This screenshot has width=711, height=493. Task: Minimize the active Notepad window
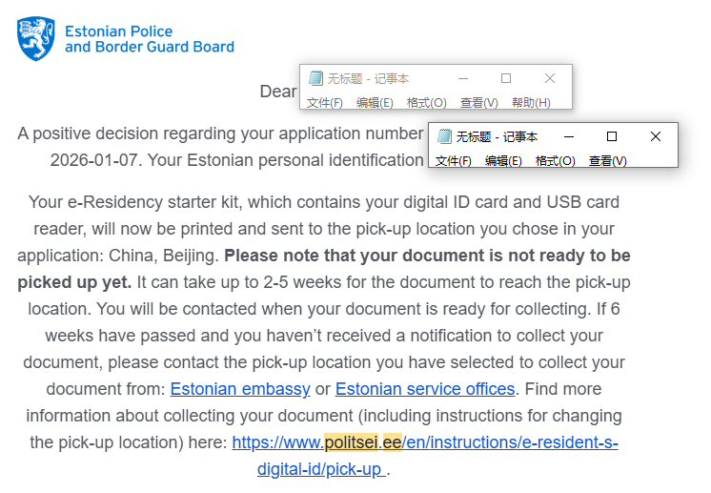569,137
